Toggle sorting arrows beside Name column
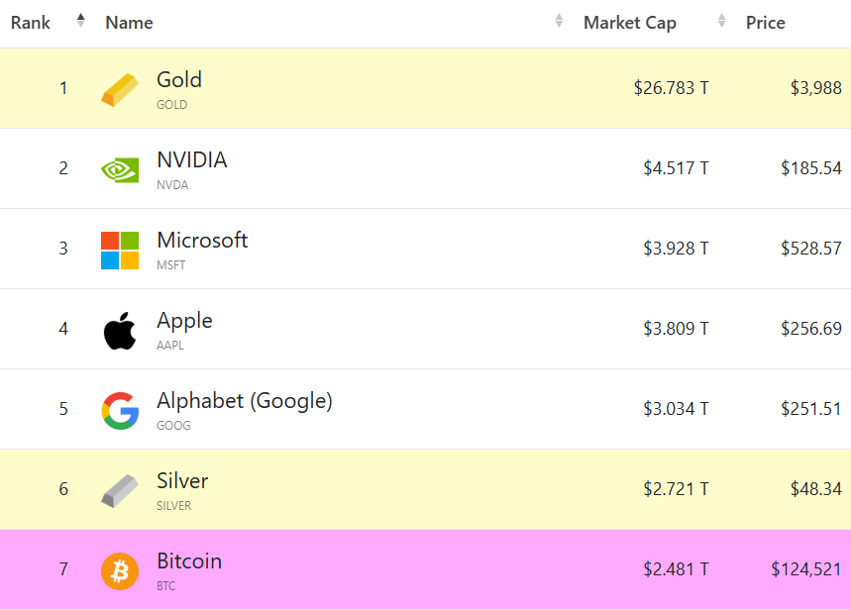Viewport: 851px width, 610px height. pyautogui.click(x=559, y=21)
